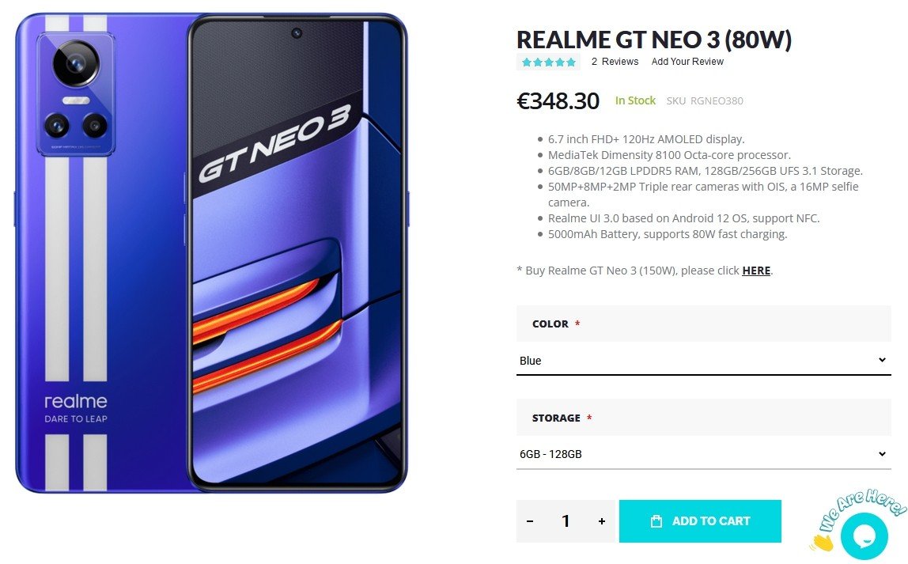Viewport: 908px width, 564px height.
Task: Click the Color dropdown arrow
Action: click(x=882, y=360)
